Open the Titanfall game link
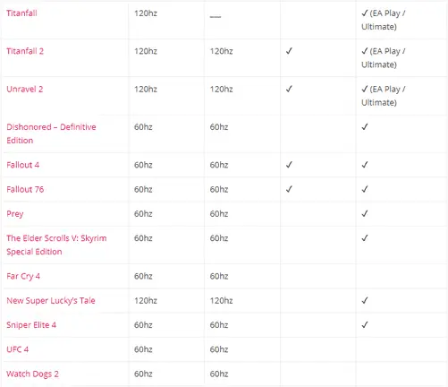 pos(21,13)
